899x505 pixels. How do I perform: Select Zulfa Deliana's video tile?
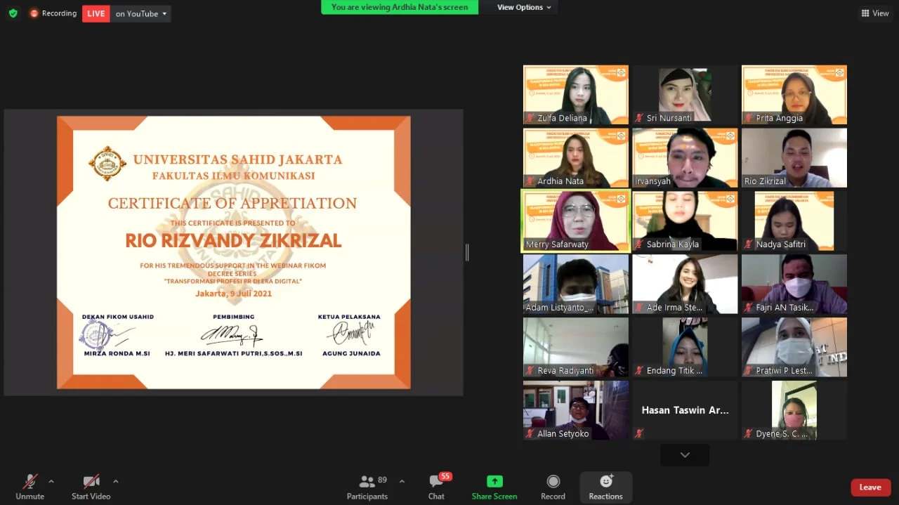click(x=576, y=95)
